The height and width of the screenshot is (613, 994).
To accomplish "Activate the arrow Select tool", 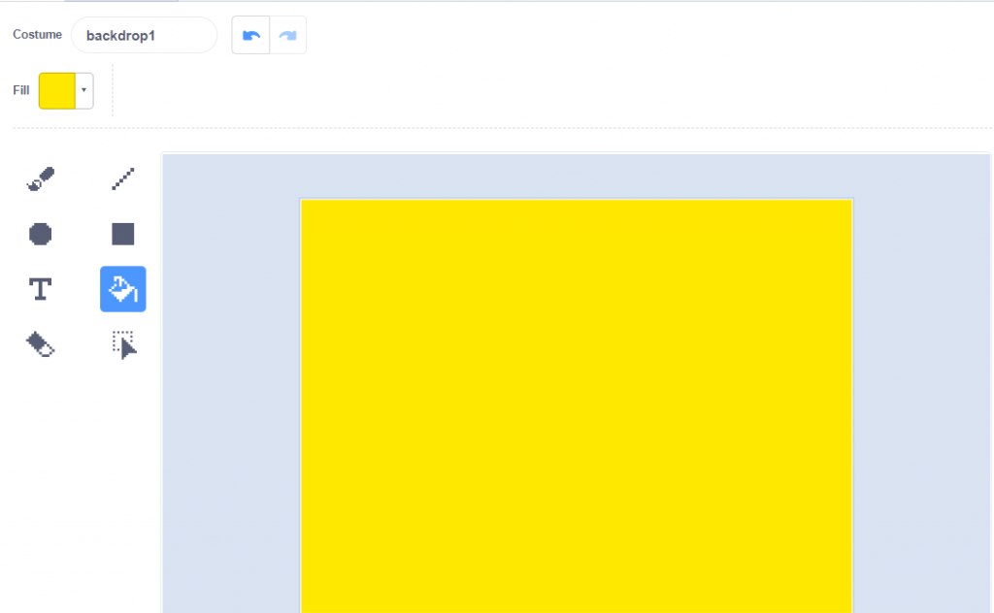I will (x=122, y=343).
